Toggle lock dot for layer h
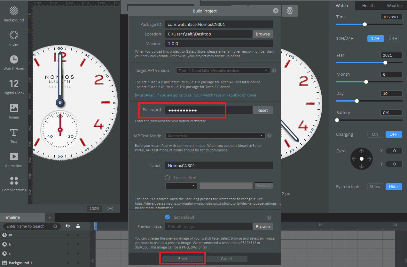 [78, 245]
